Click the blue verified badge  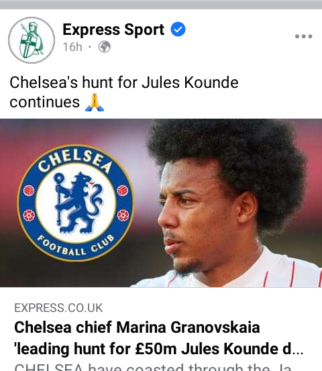tap(178, 29)
